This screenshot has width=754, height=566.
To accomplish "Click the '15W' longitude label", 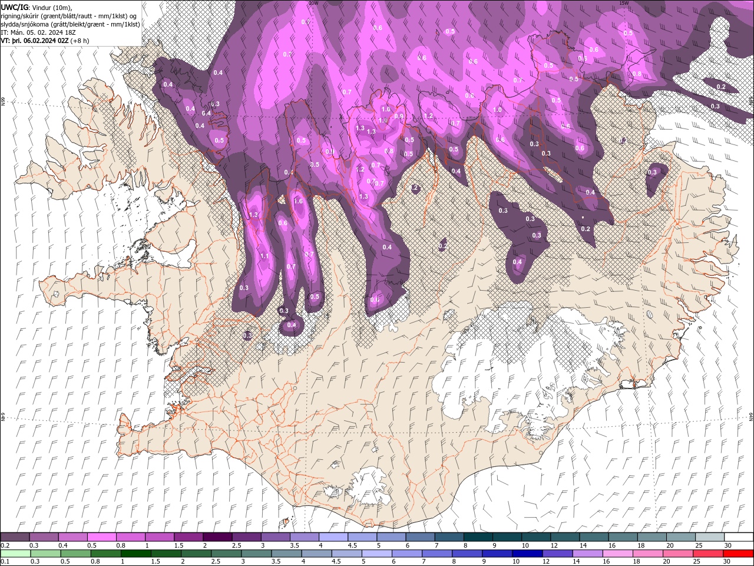I will (x=624, y=2).
